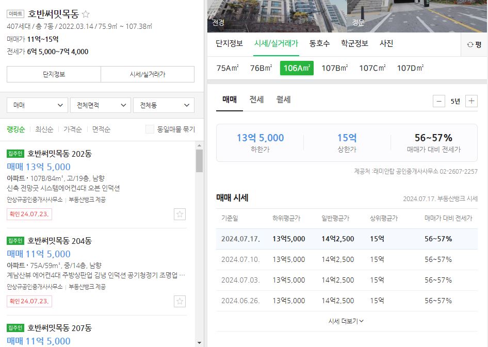Click the 하위평균가 column header
488x347 pixels.
pos(286,218)
